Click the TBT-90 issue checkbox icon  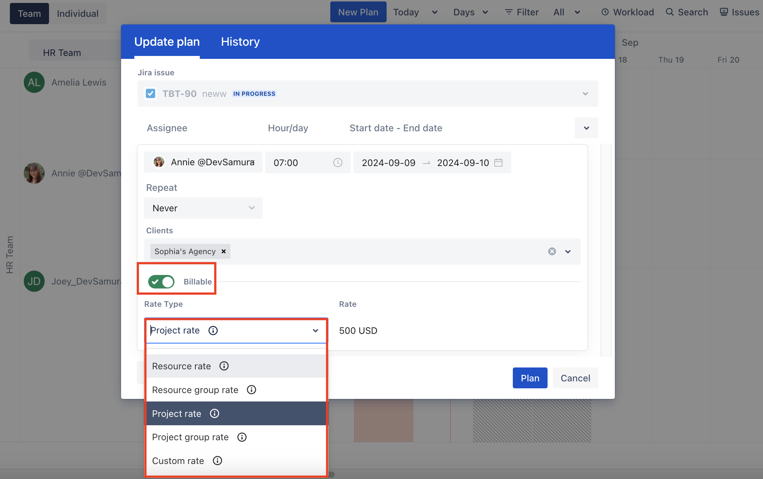(x=150, y=94)
